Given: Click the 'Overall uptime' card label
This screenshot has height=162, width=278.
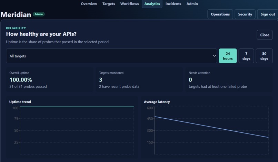Looking at the screenshot, I should (x=19, y=73).
